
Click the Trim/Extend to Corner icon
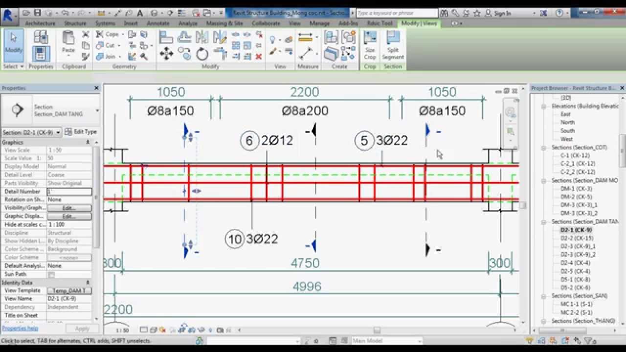(220, 54)
